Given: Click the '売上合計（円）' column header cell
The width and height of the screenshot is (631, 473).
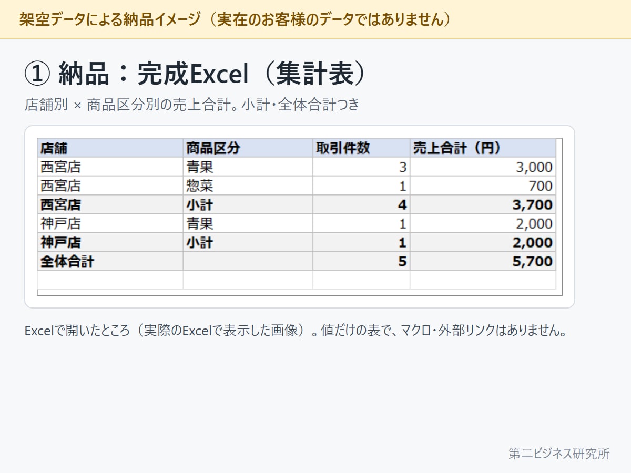Looking at the screenshot, I should [x=483, y=148].
